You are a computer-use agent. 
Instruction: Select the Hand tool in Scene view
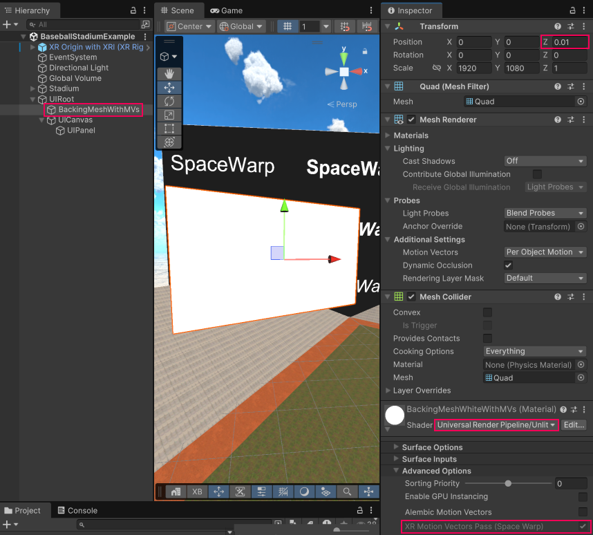169,73
